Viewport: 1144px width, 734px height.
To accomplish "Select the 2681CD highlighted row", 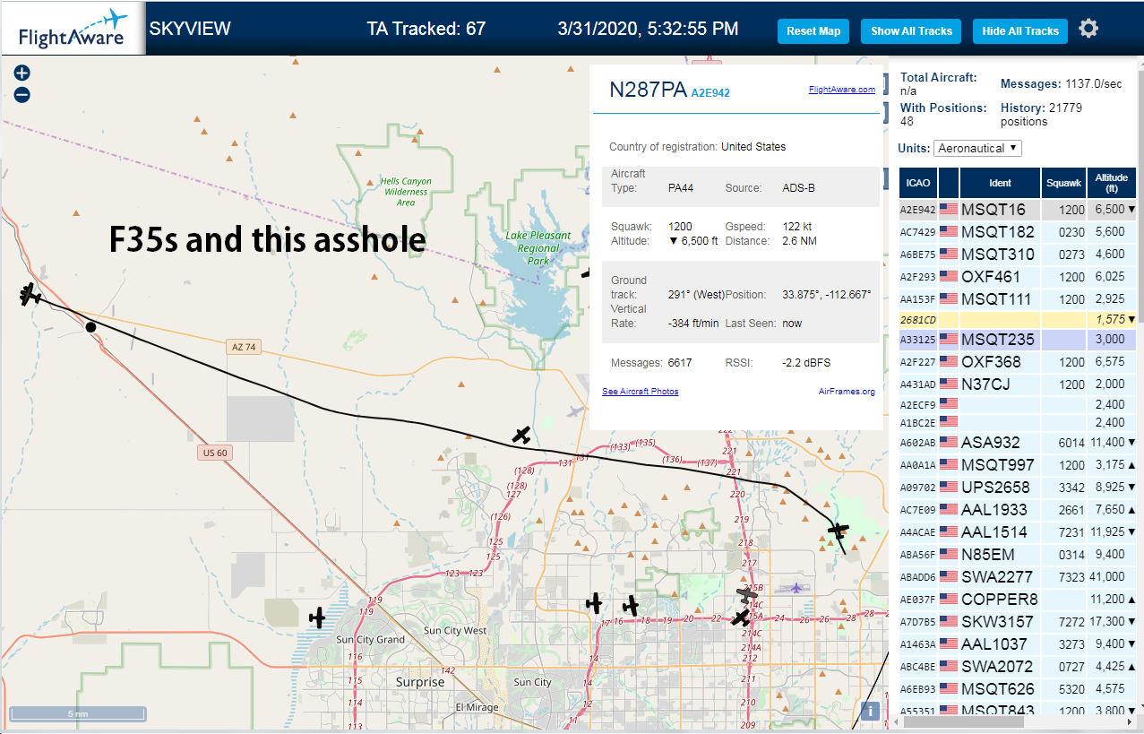I will (x=1017, y=319).
